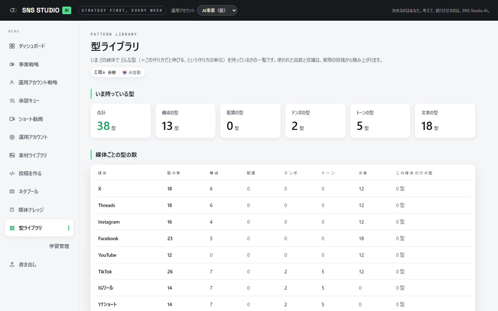Image resolution: width=498 pixels, height=311 pixels.
Task: Click the image icon for 素材ライブラリ
Action: (12, 155)
